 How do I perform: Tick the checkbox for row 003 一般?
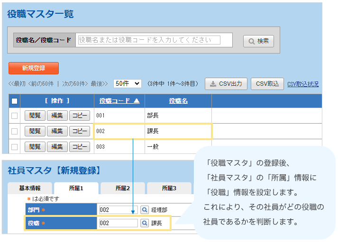(x=14, y=147)
